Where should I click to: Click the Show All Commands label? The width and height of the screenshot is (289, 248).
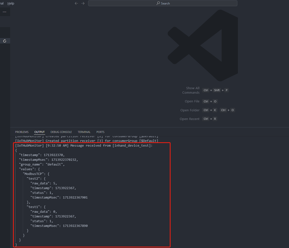click(x=191, y=90)
